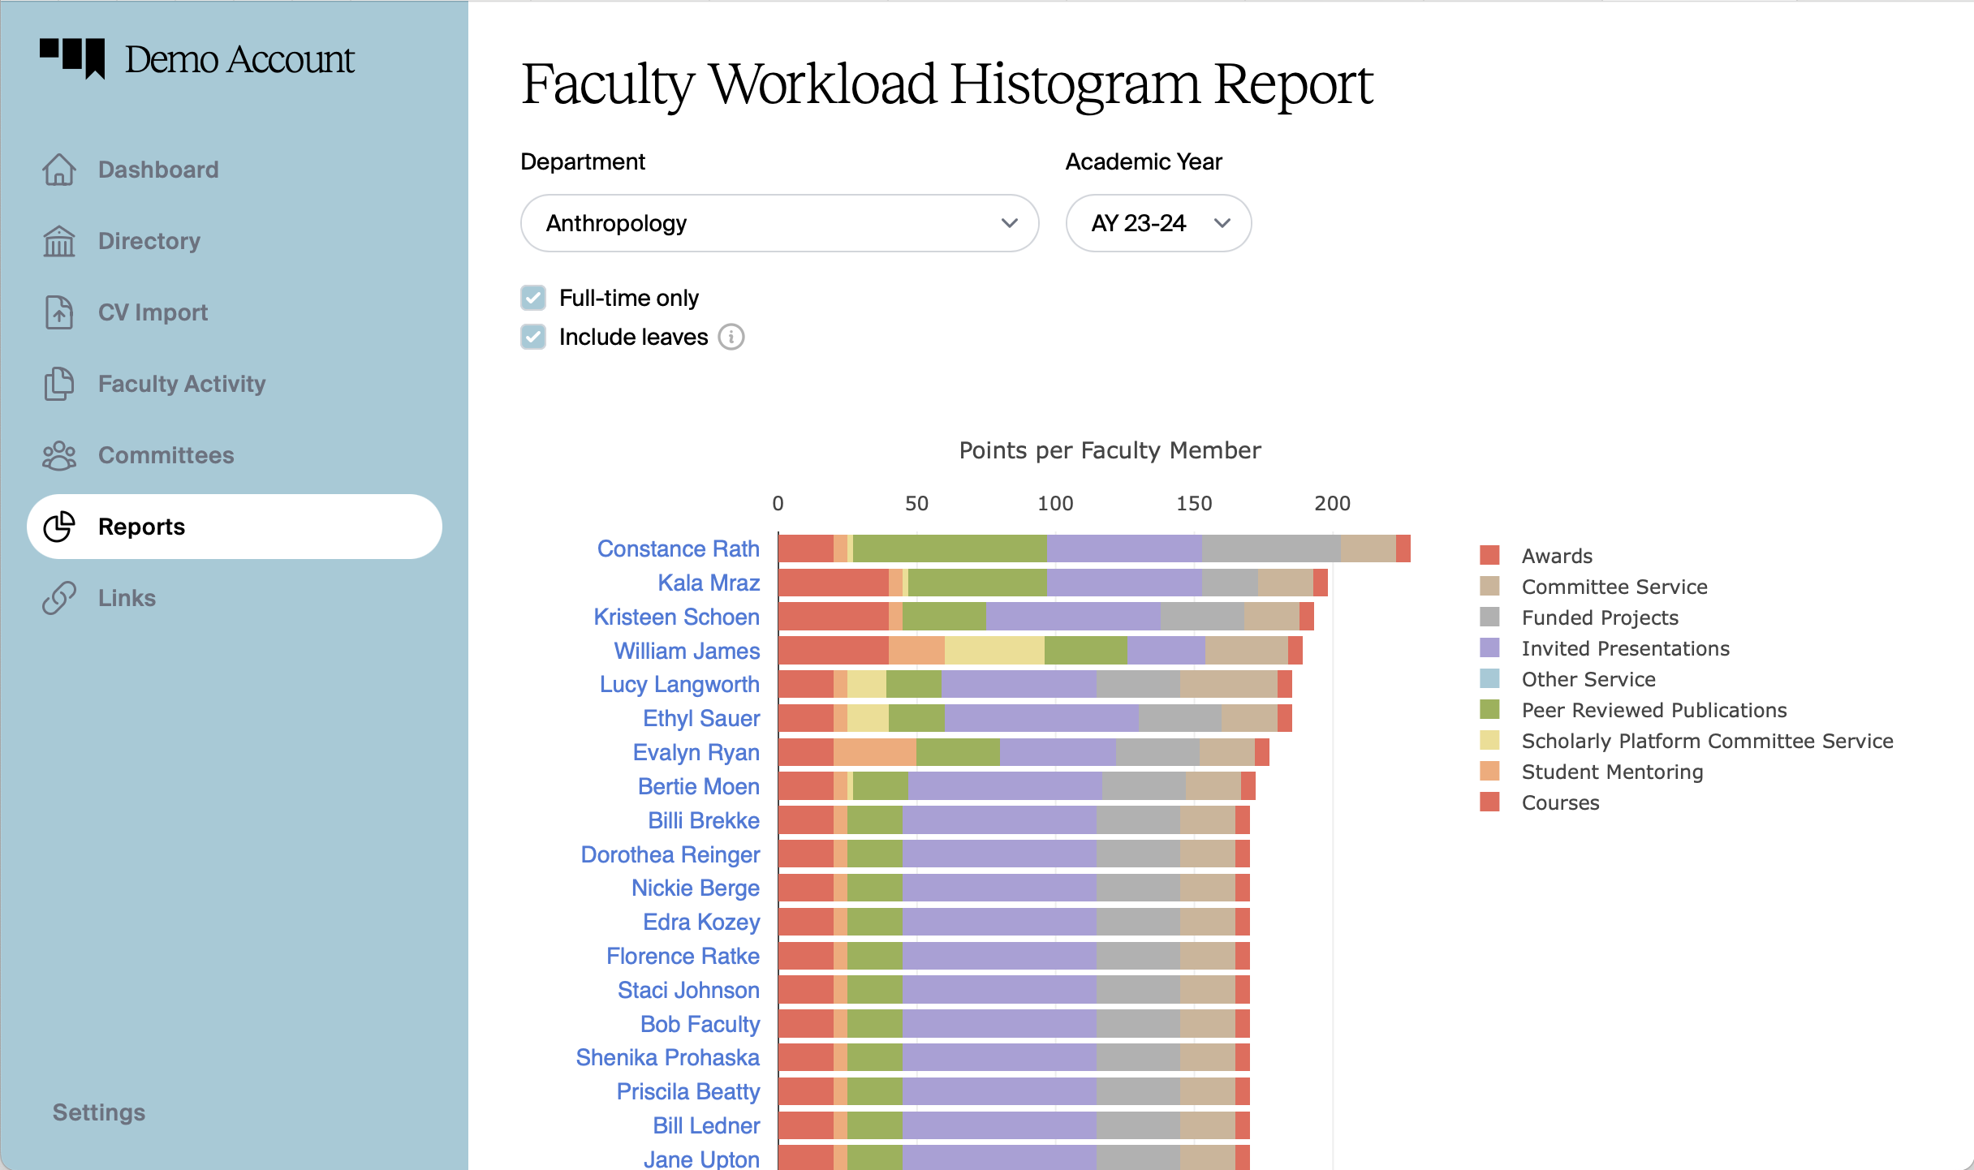Viewport: 1974px width, 1170px height.
Task: Click the Directory building icon
Action: (59, 241)
